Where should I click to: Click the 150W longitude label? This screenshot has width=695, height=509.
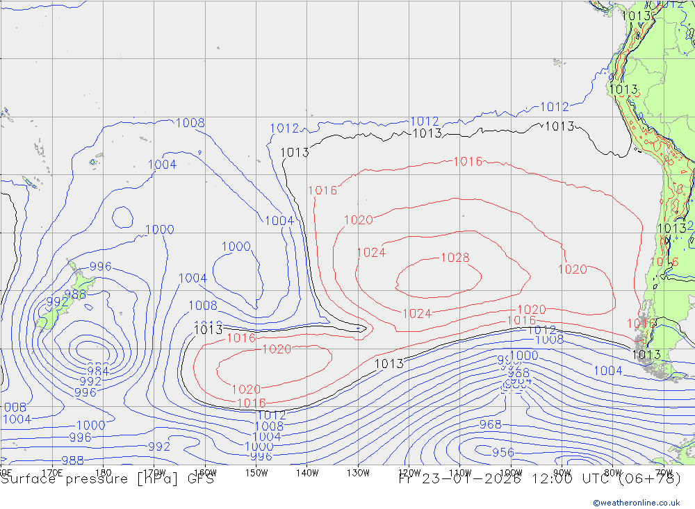point(256,473)
